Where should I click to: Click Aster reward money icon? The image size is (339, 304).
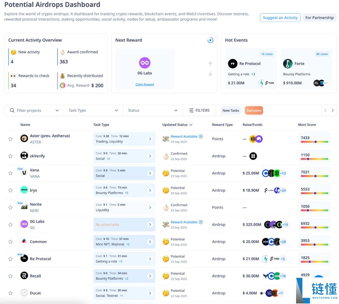(x=166, y=139)
